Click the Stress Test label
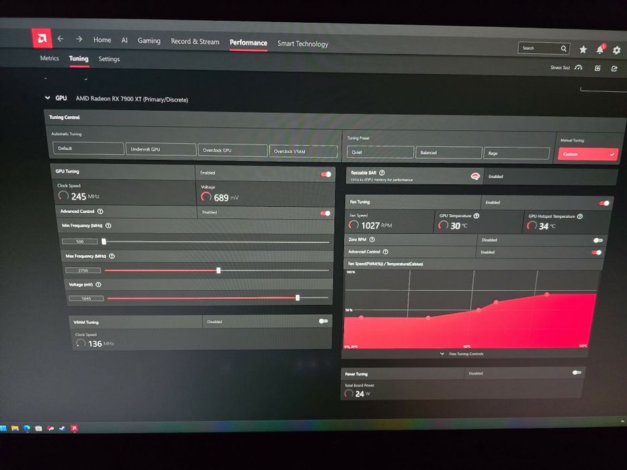 (560, 68)
